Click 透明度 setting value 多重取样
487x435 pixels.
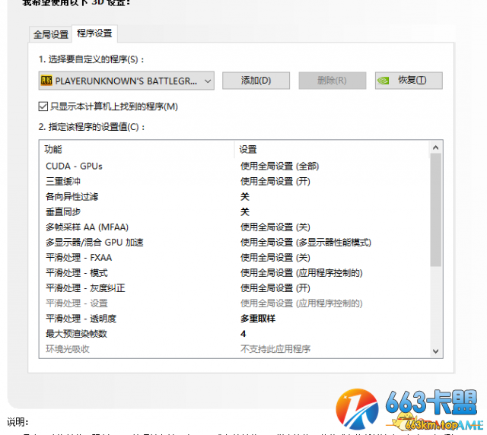click(x=258, y=319)
